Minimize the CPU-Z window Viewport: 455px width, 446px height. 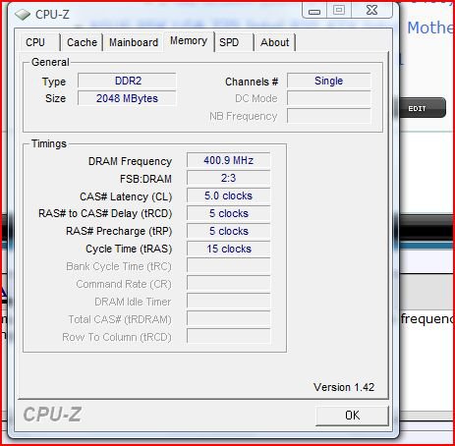click(x=314, y=11)
